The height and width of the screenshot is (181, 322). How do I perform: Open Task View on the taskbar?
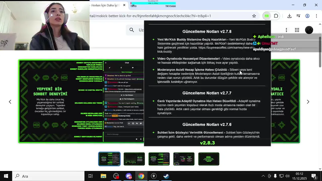(91, 176)
